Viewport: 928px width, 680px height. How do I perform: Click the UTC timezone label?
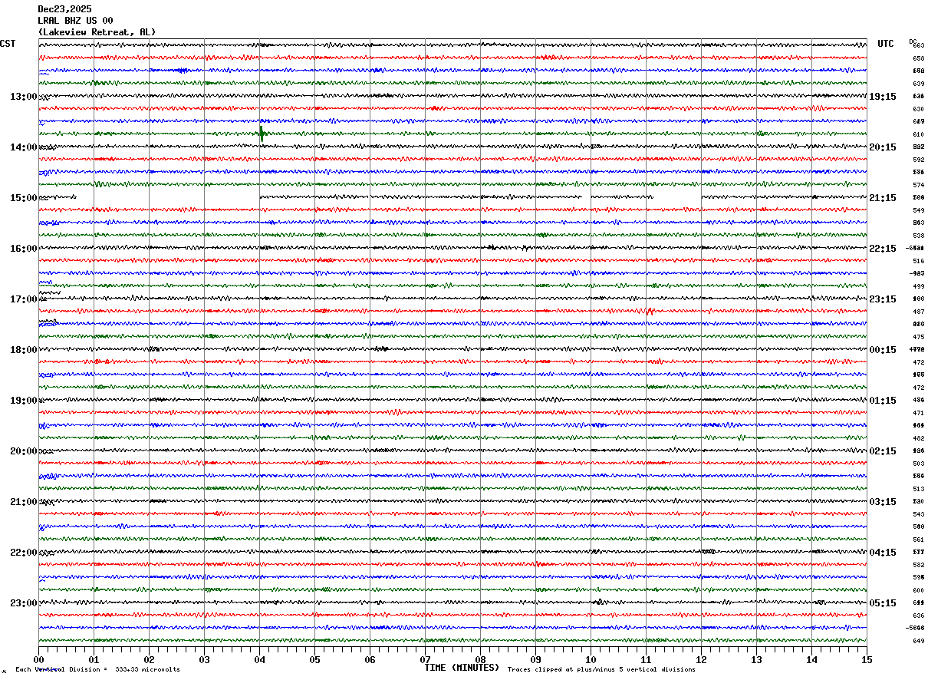886,44
